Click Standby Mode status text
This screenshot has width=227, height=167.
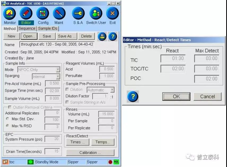(x=47, y=162)
